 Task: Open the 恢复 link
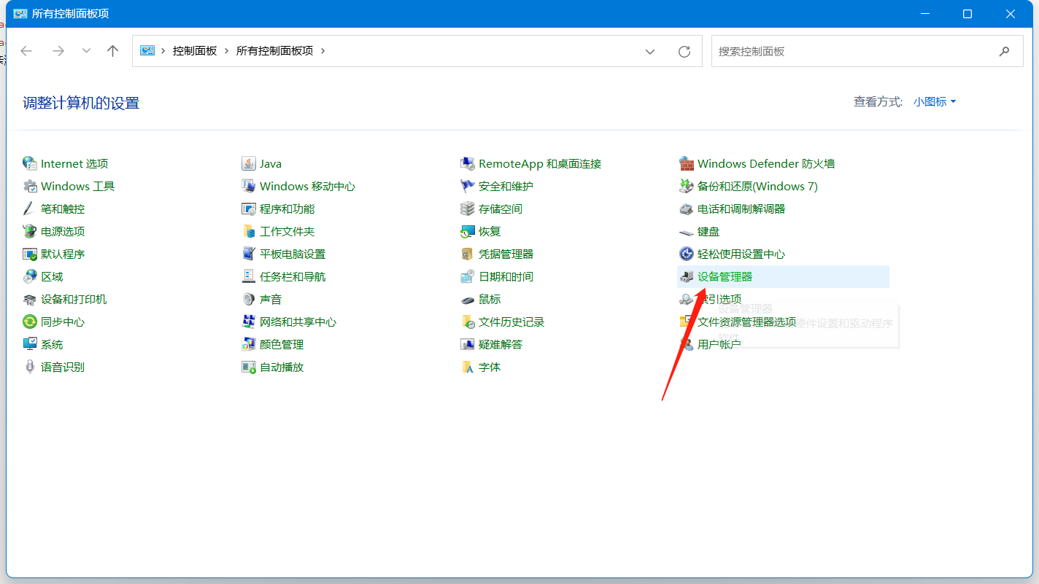click(490, 231)
